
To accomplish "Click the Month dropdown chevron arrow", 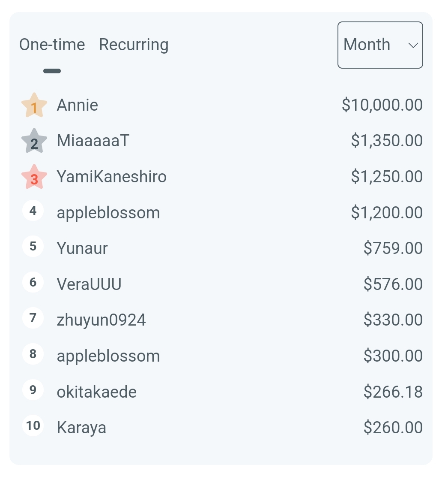I will (413, 45).
